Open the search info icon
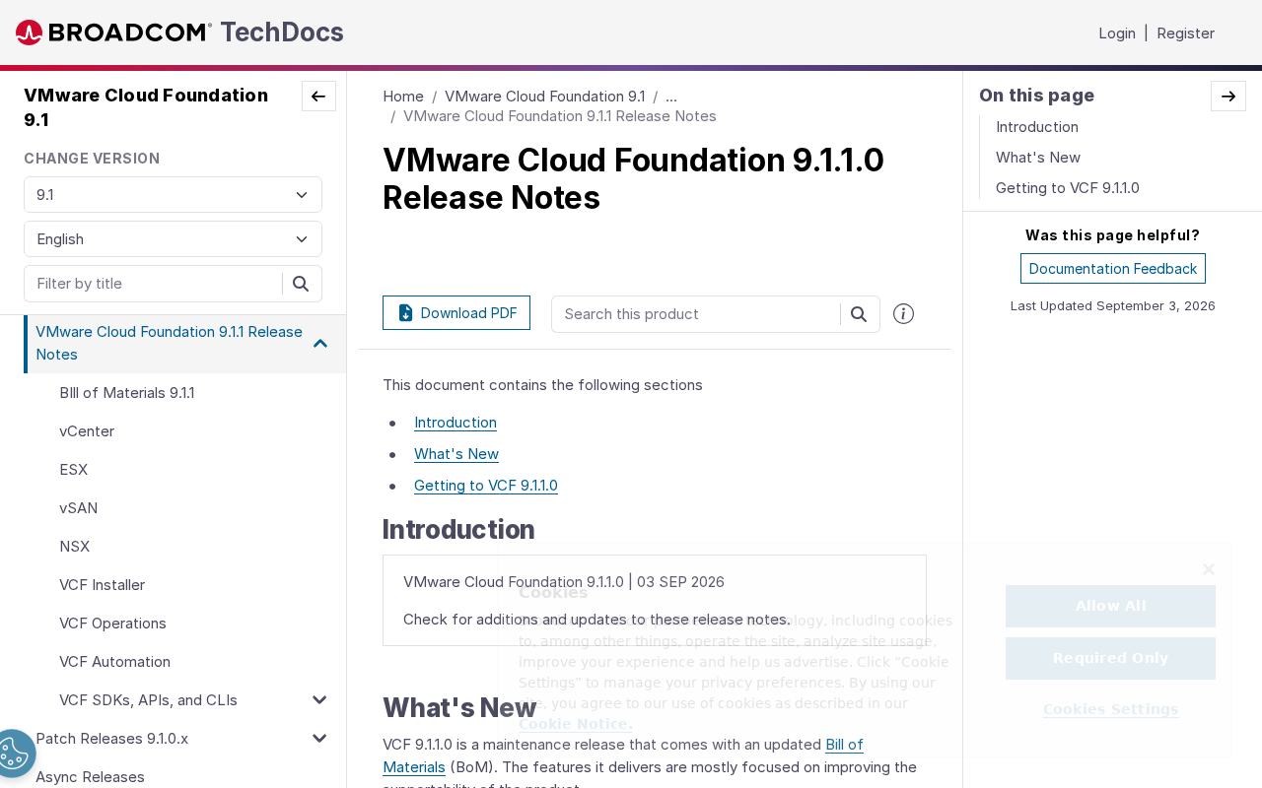 tap(903, 314)
